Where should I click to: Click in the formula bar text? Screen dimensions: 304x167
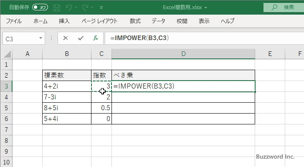(139, 38)
